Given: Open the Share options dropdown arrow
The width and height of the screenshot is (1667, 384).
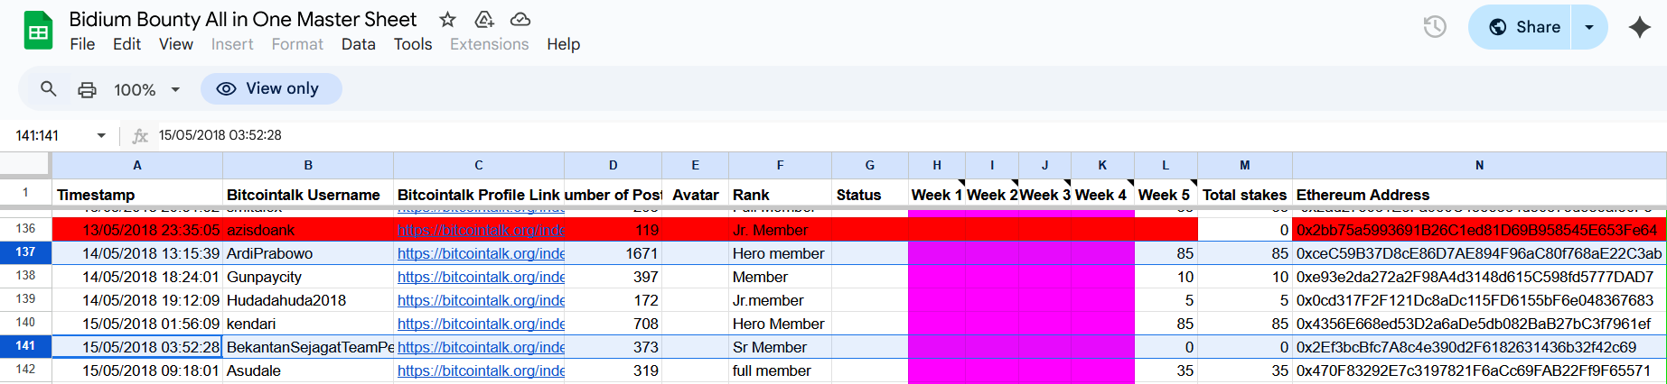Looking at the screenshot, I should point(1589,27).
